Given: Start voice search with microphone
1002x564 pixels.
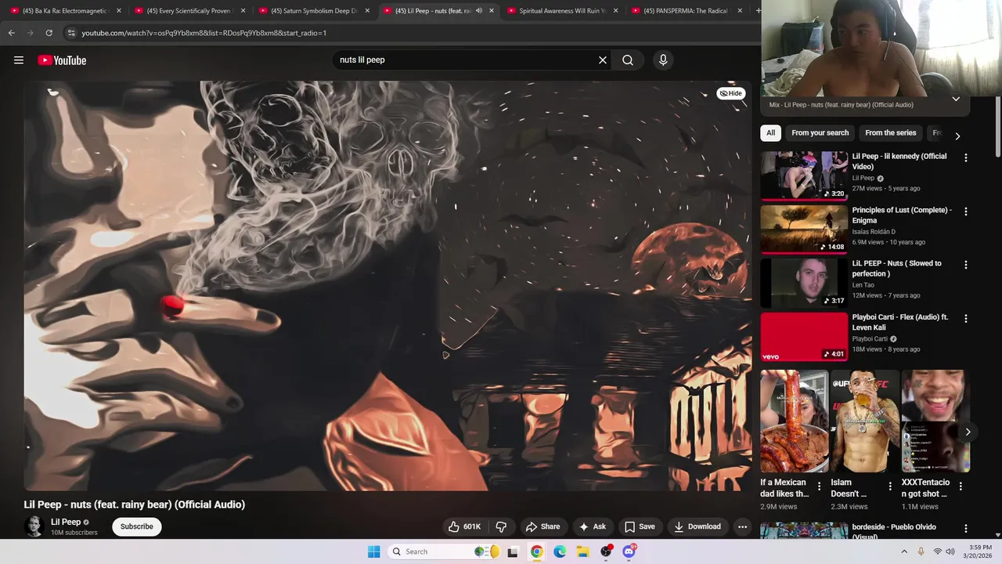Looking at the screenshot, I should coord(663,60).
